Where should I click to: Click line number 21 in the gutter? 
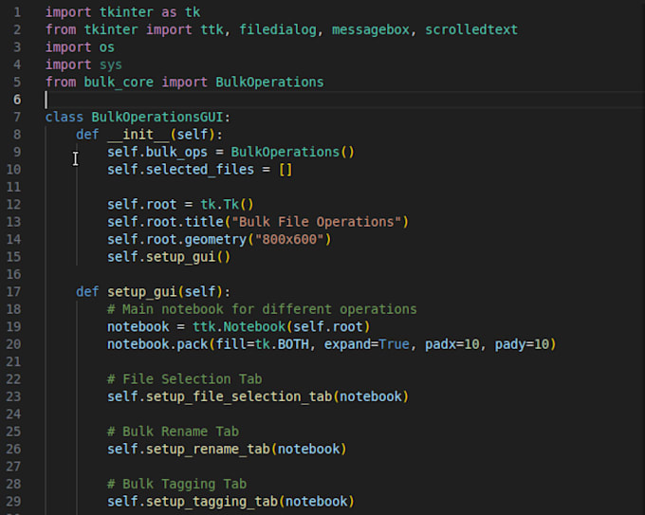(13, 361)
